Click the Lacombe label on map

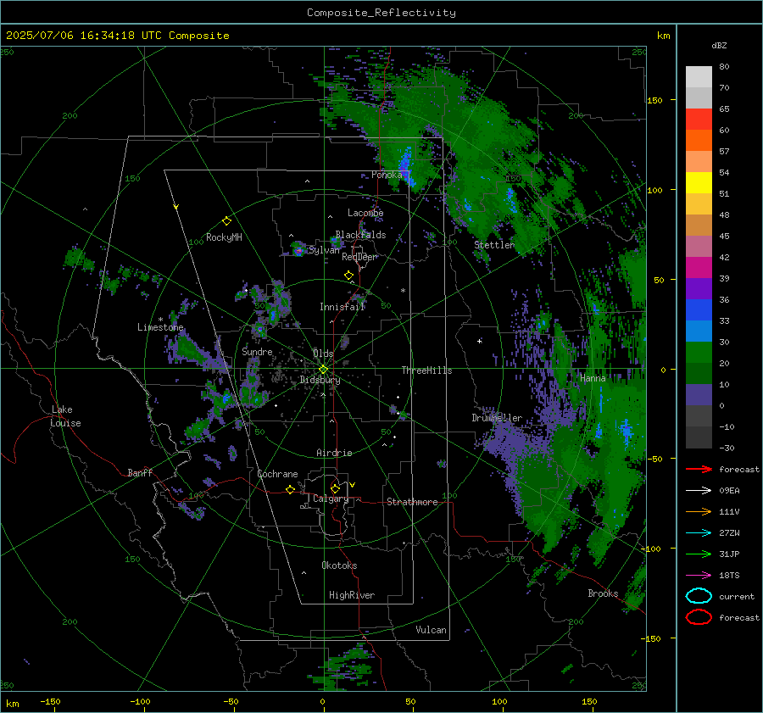click(x=365, y=213)
